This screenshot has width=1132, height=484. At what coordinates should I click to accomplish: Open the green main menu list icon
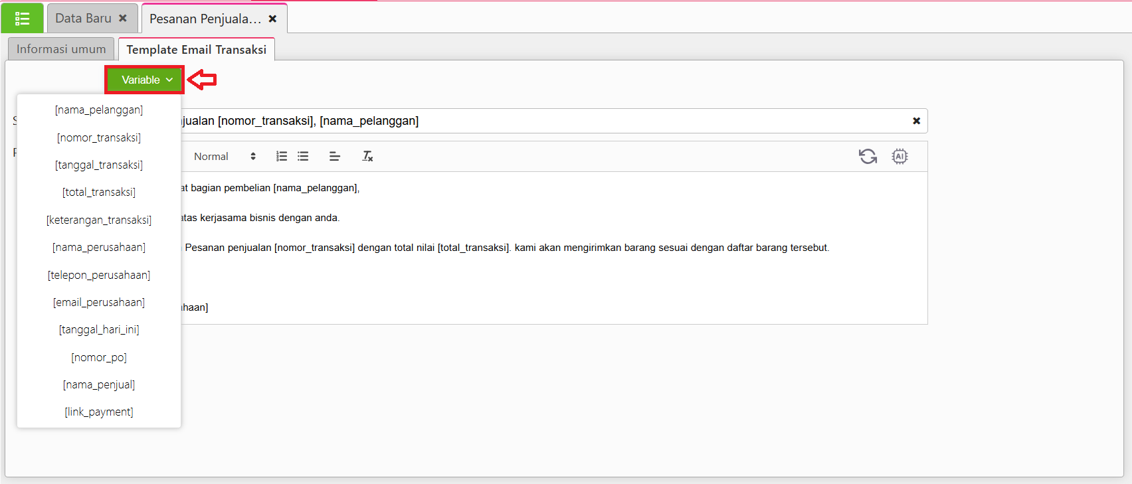pyautogui.click(x=22, y=18)
